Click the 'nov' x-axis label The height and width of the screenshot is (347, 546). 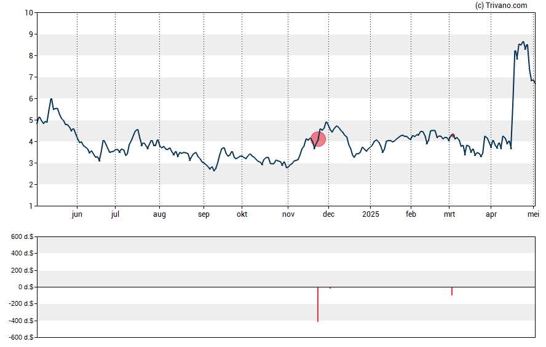pyautogui.click(x=288, y=214)
